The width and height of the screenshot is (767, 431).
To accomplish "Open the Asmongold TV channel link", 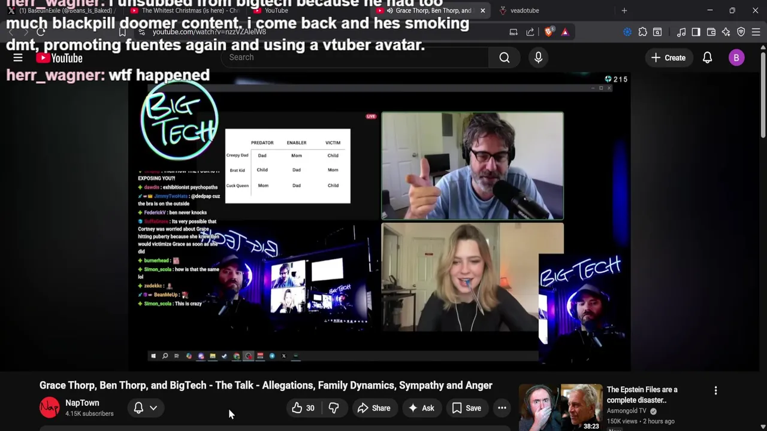I will tap(627, 411).
